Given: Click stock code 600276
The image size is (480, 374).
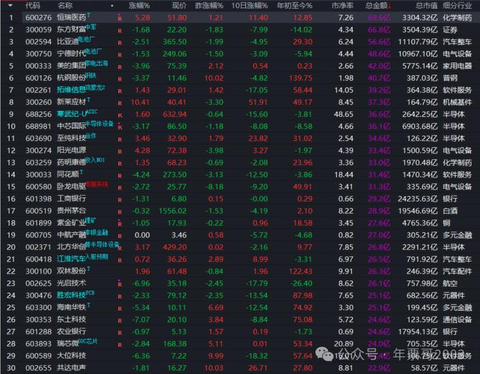Looking at the screenshot, I should (x=38, y=18).
